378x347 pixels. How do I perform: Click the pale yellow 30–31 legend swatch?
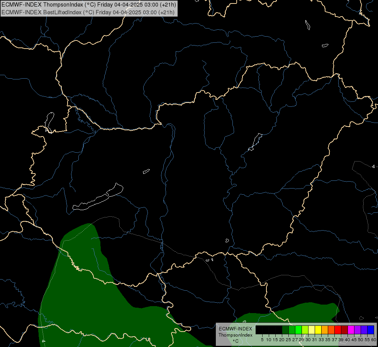point(312,330)
